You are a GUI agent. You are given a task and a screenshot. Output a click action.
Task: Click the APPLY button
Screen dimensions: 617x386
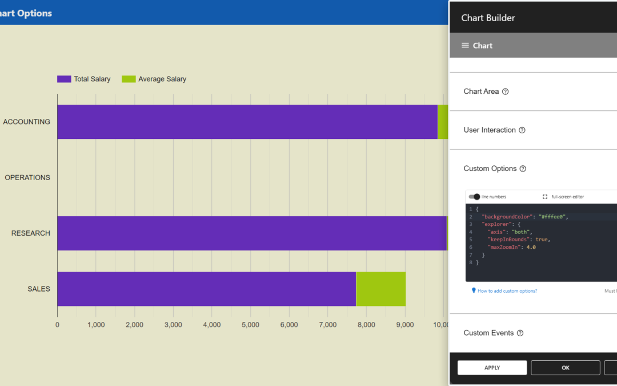(492, 368)
